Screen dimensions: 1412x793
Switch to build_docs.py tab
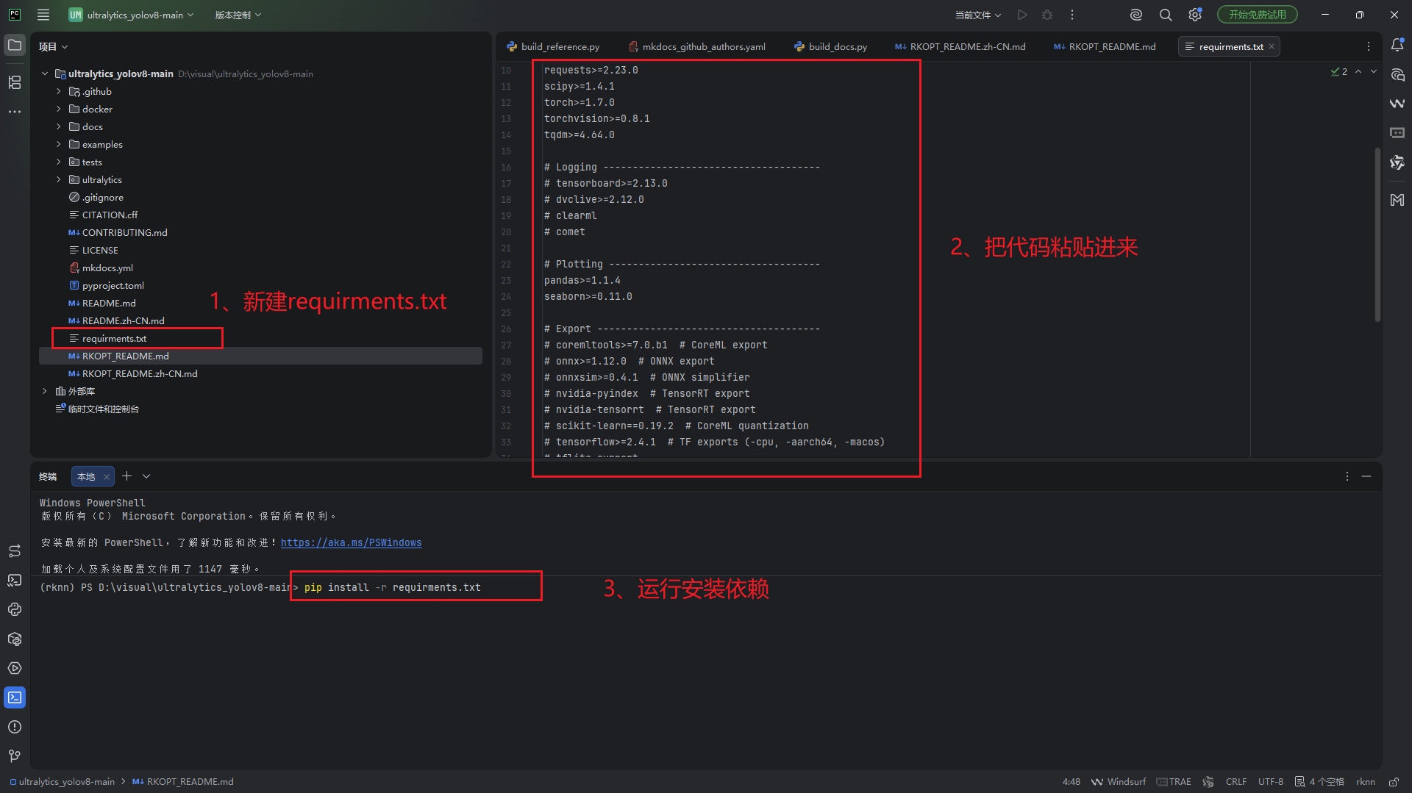[x=830, y=46]
